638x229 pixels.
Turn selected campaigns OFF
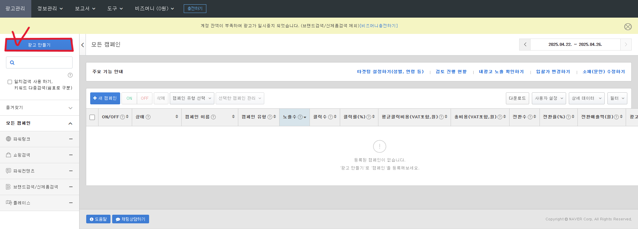pyautogui.click(x=144, y=98)
